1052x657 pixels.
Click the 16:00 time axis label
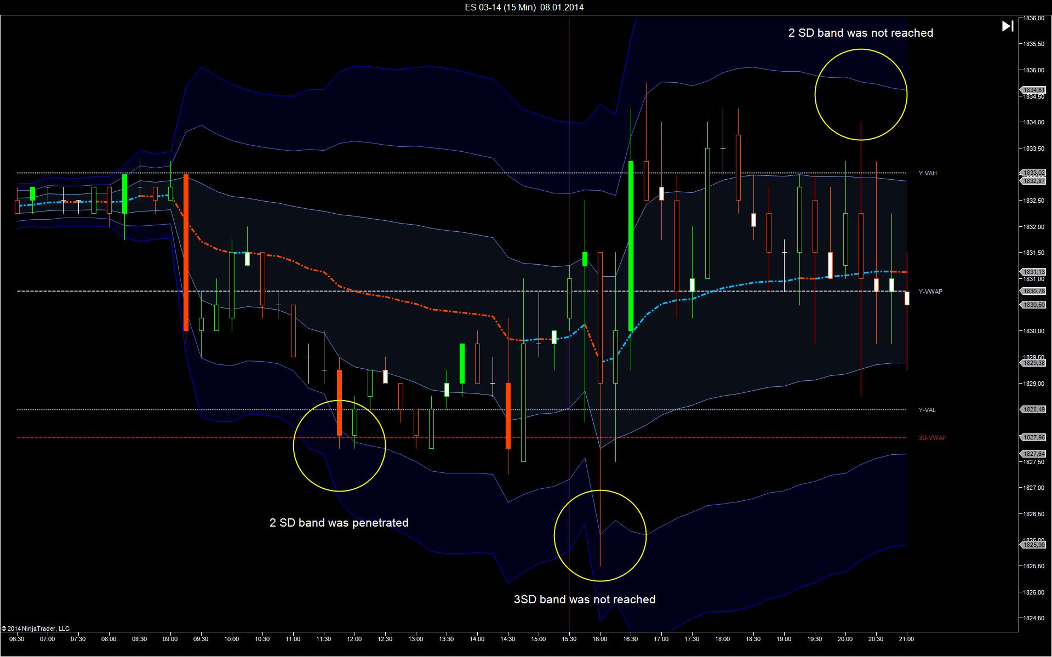(600, 639)
